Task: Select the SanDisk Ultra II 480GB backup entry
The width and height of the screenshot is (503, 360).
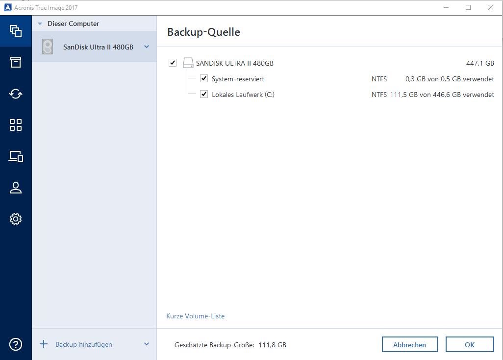Action: tap(94, 47)
